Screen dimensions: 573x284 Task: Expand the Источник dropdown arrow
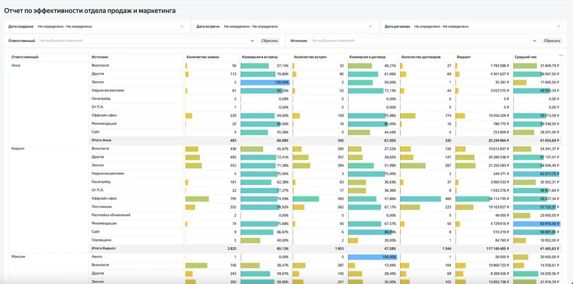tap(535, 41)
